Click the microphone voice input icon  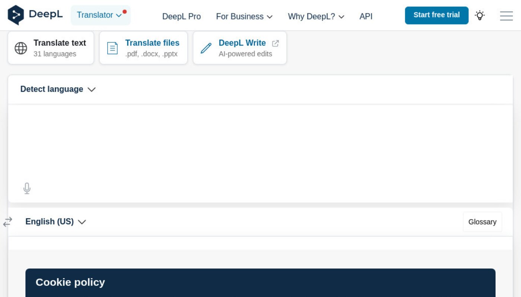coord(27,188)
